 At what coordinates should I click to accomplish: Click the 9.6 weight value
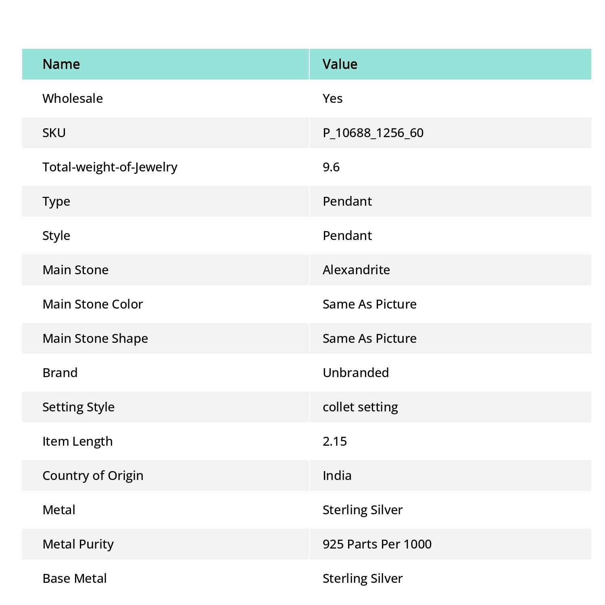[x=331, y=167]
